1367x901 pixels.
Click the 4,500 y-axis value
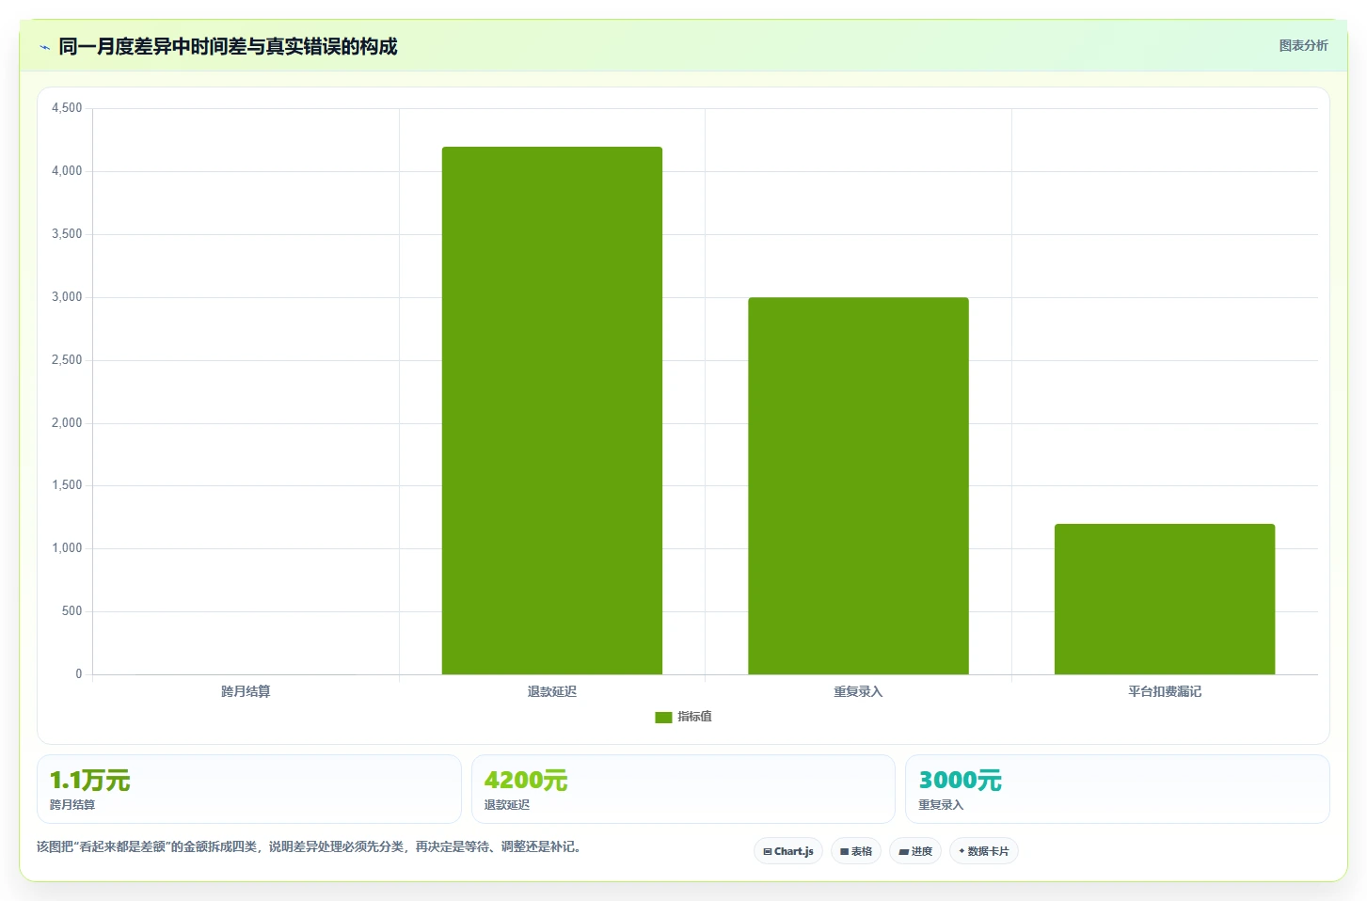pos(67,108)
